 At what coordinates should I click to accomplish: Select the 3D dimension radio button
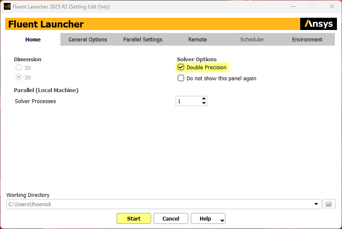[x=19, y=77]
